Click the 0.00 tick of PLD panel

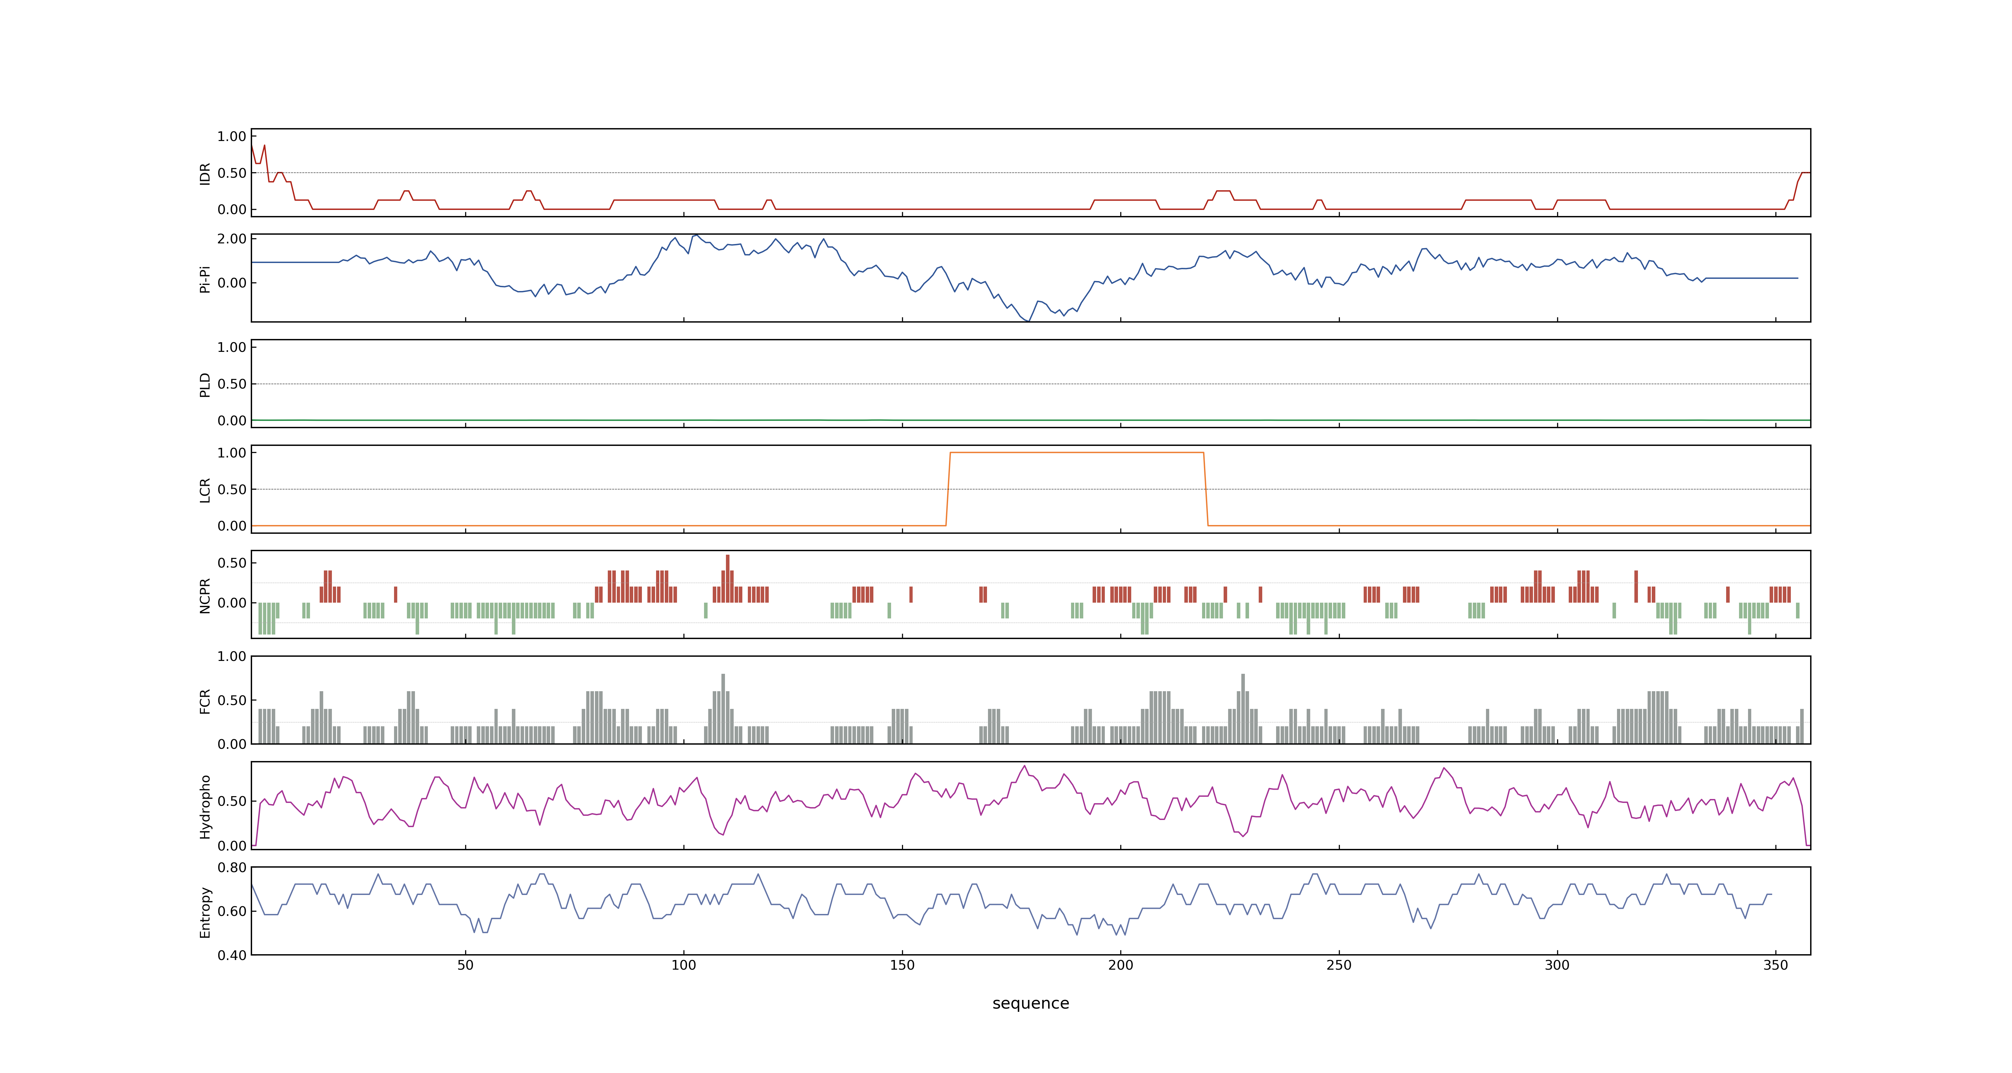point(232,420)
